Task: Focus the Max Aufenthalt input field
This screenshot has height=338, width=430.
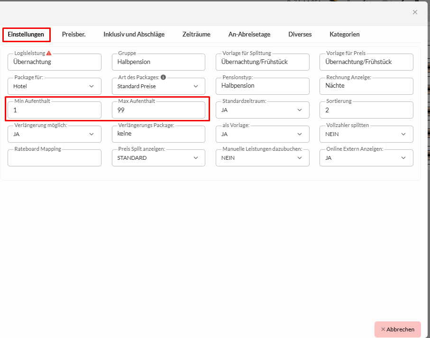Action: click(158, 110)
